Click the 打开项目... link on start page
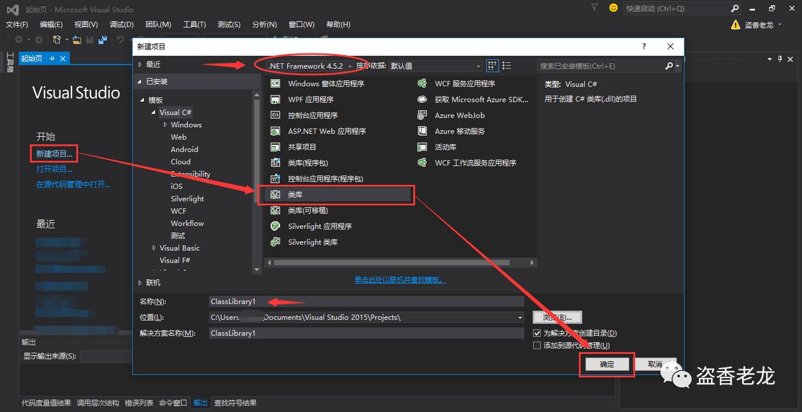 (x=54, y=169)
